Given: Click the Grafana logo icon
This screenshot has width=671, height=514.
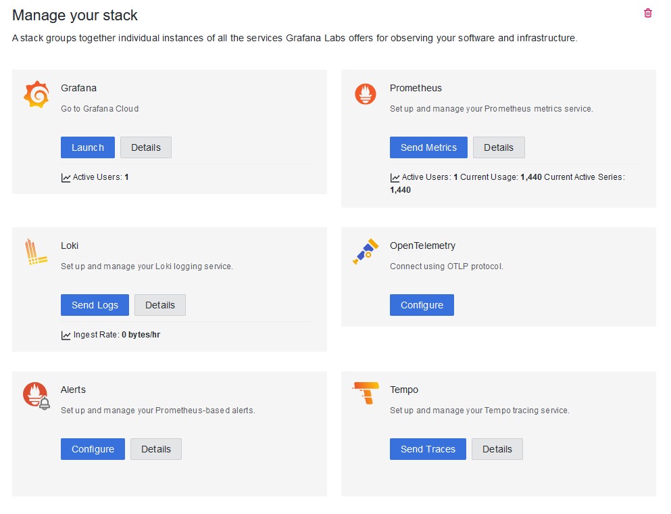Looking at the screenshot, I should pyautogui.click(x=36, y=94).
